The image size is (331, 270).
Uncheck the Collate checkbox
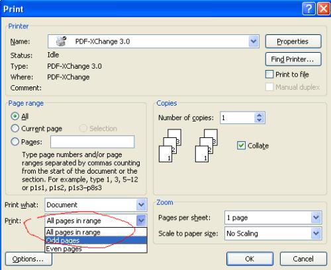(241, 145)
